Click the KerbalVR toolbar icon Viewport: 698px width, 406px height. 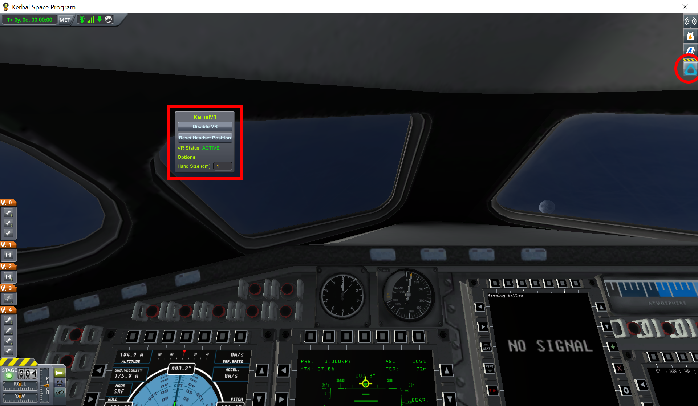click(689, 68)
